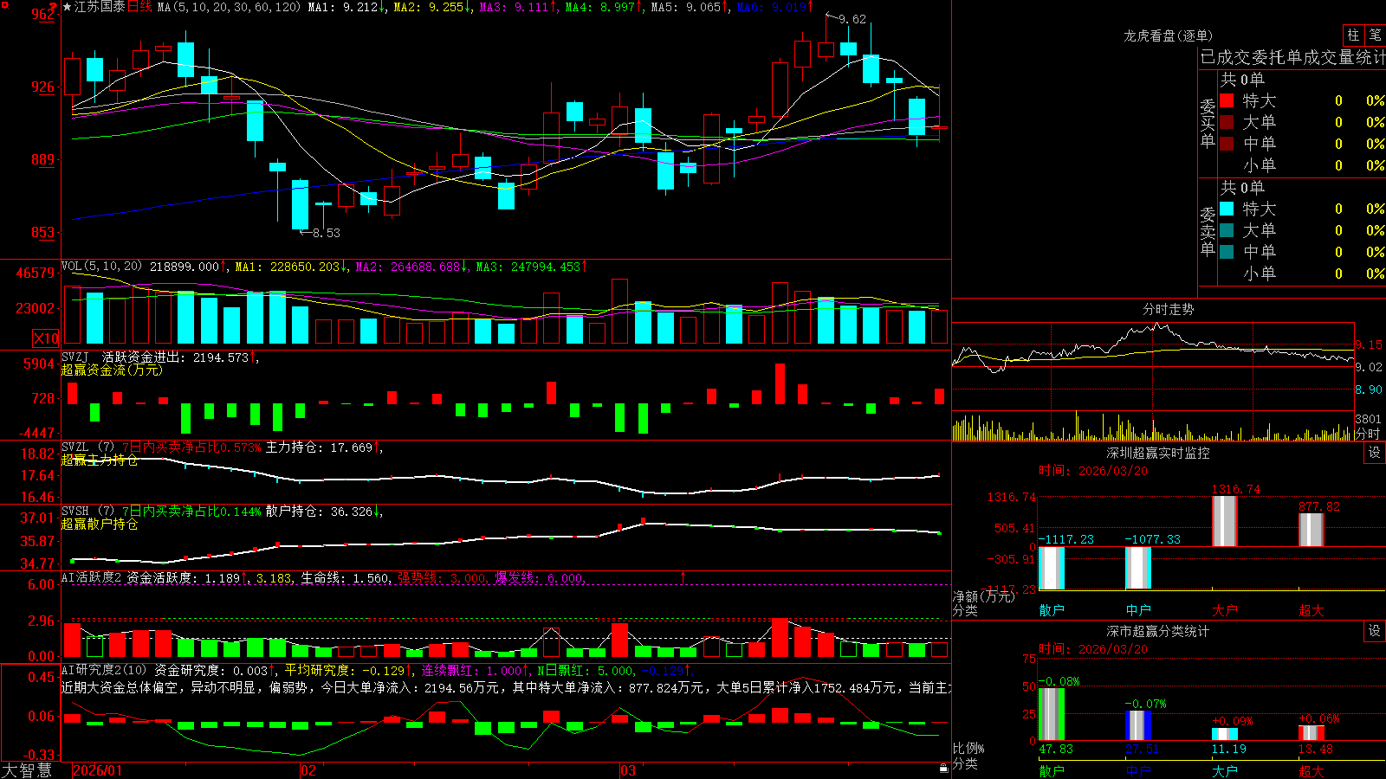This screenshot has width=1386, height=779.
Task: Click the 超赢主力持仓 label
Action: 100,460
